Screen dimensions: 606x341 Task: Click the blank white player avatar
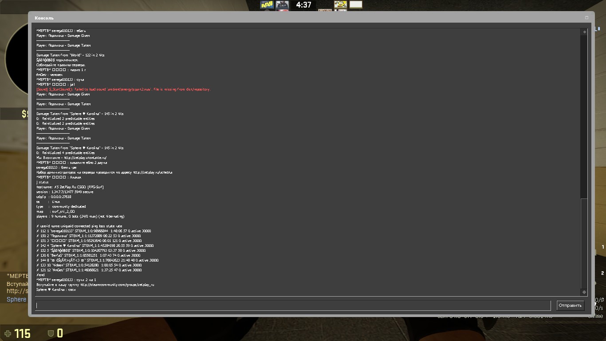(356, 4)
